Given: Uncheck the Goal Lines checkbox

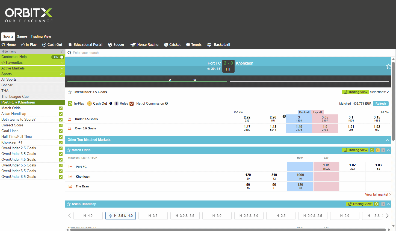Looking at the screenshot, I should pyautogui.click(x=61, y=131).
